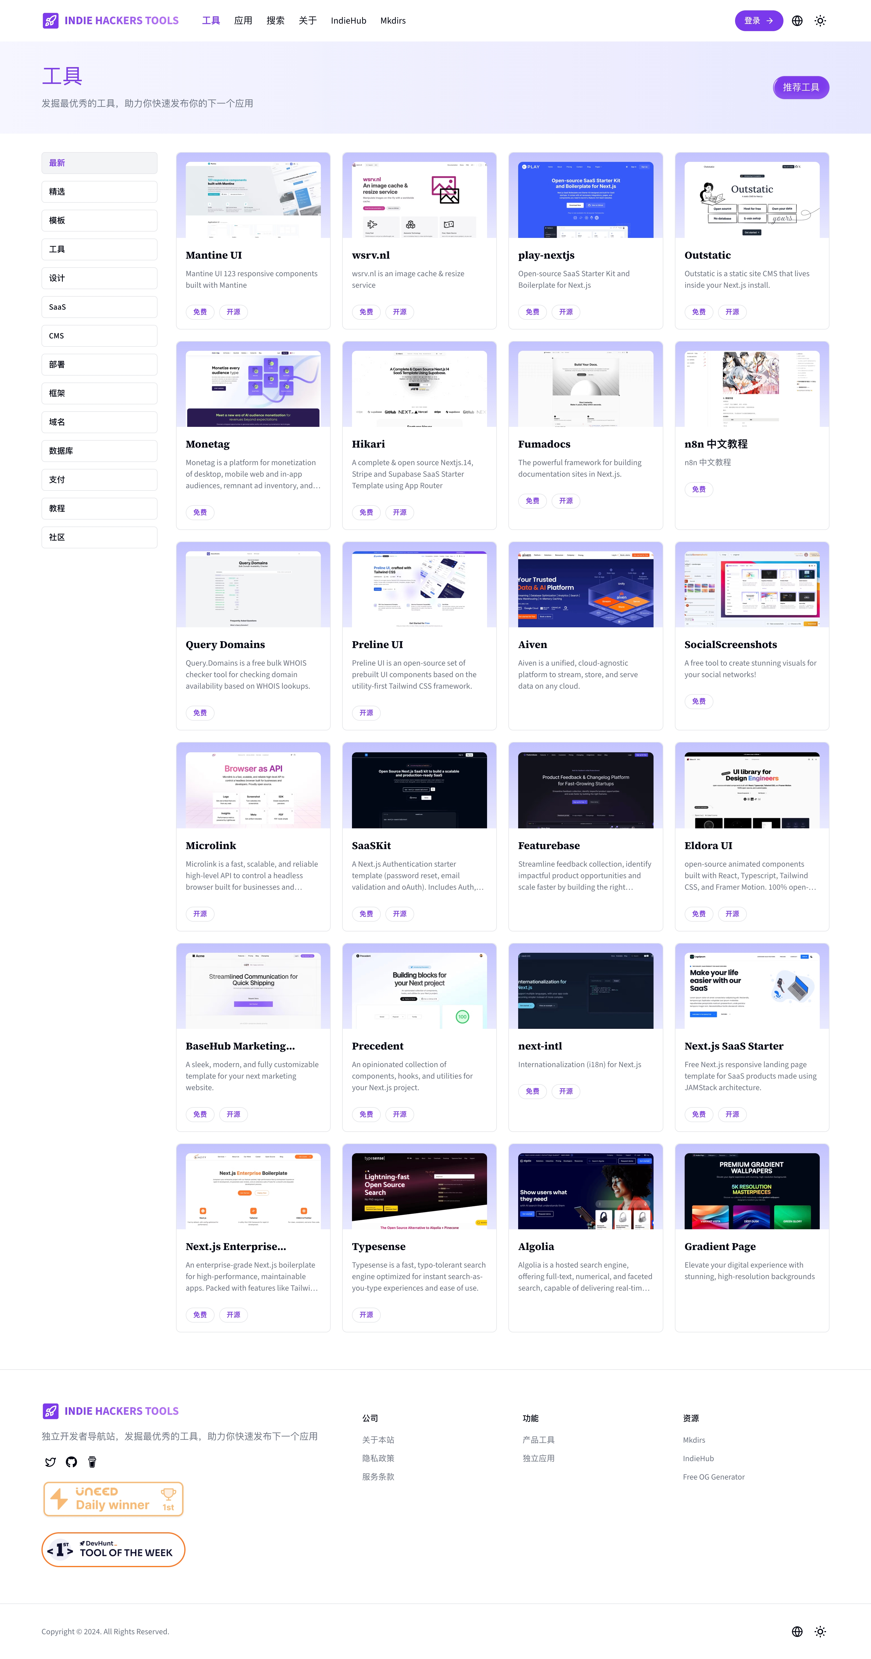
Task: Open the Hikari card title
Action: (x=368, y=444)
